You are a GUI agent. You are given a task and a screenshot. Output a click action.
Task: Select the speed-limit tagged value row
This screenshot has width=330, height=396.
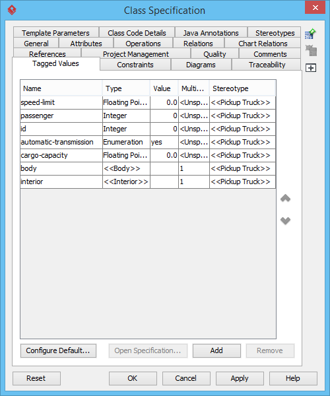148,102
